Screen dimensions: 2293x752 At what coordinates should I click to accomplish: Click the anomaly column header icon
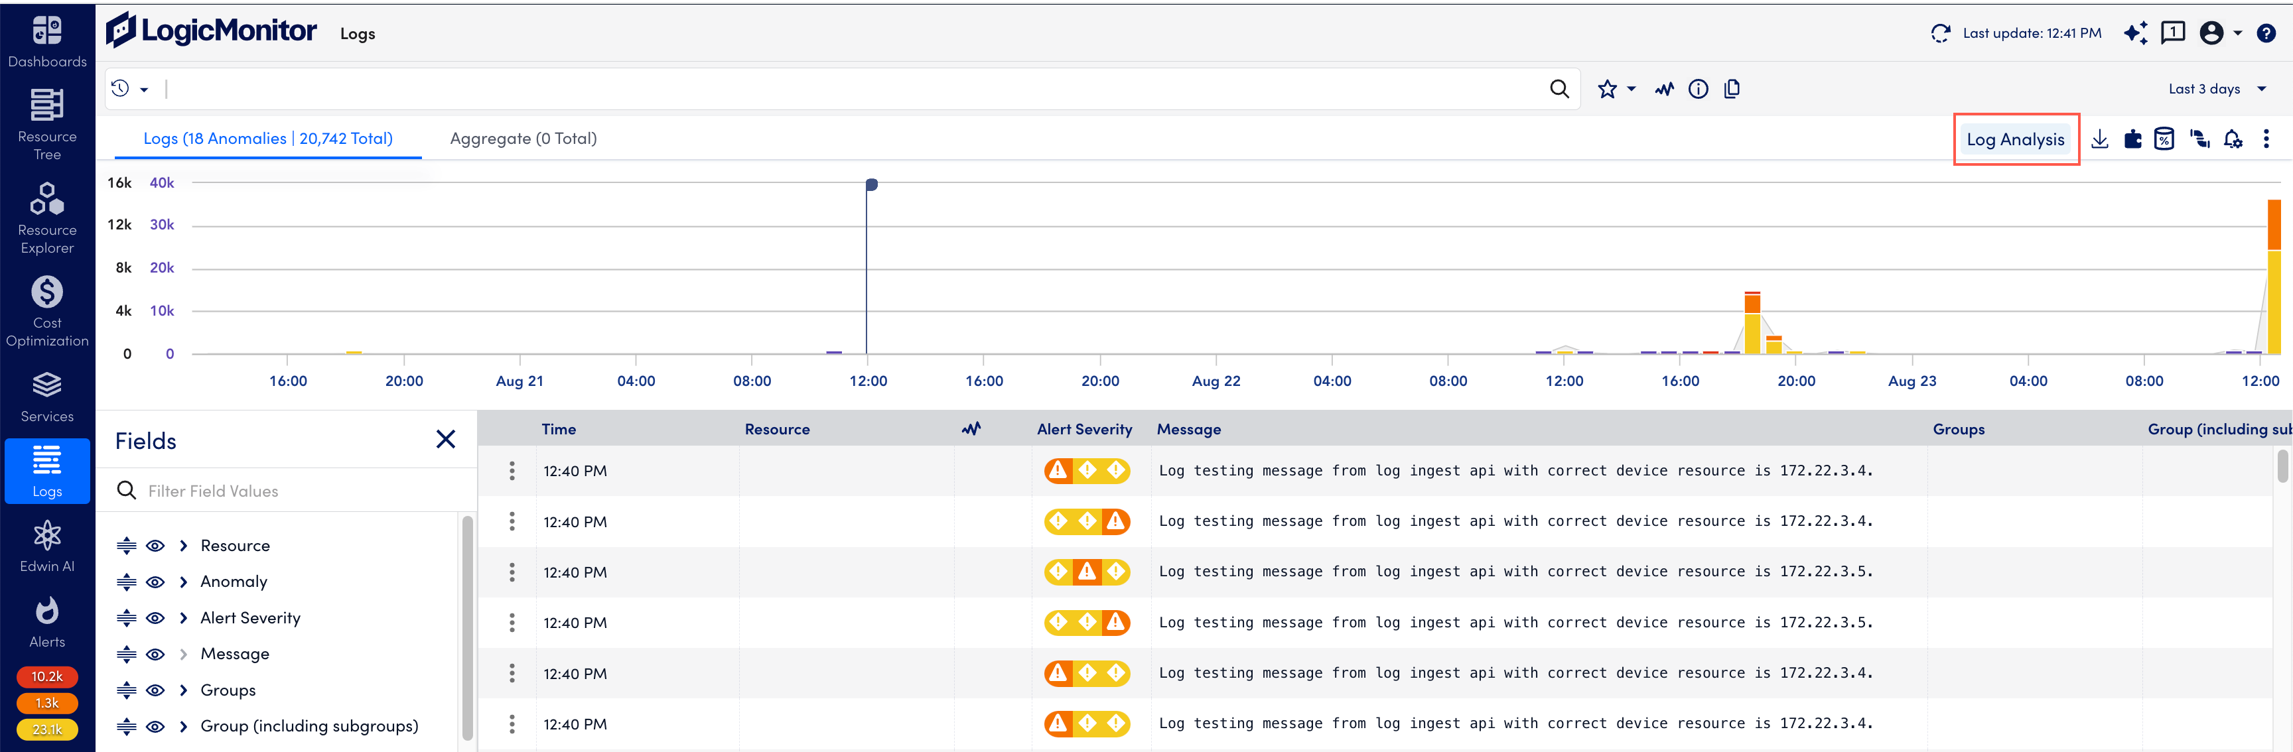(971, 429)
